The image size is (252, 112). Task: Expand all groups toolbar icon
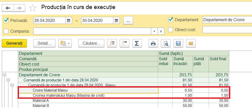(112, 43)
